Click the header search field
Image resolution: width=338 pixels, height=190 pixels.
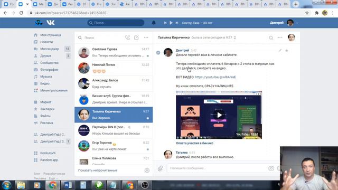click(116, 23)
